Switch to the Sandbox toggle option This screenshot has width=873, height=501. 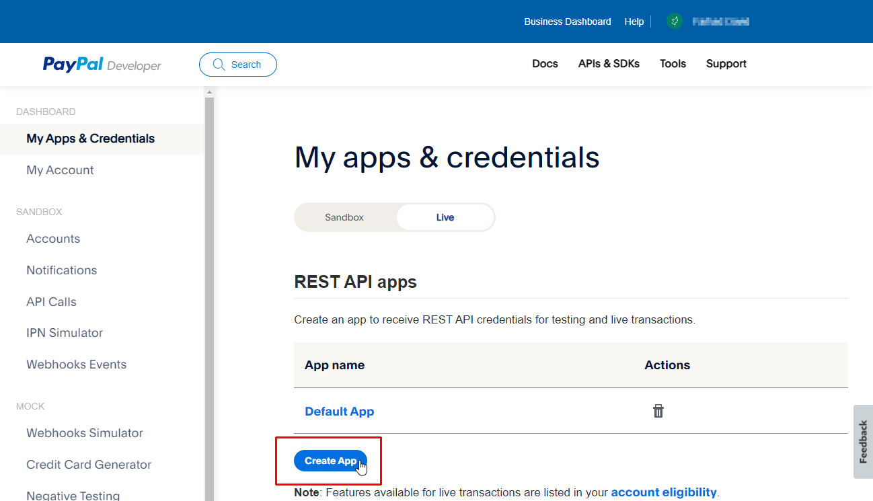pyautogui.click(x=344, y=217)
